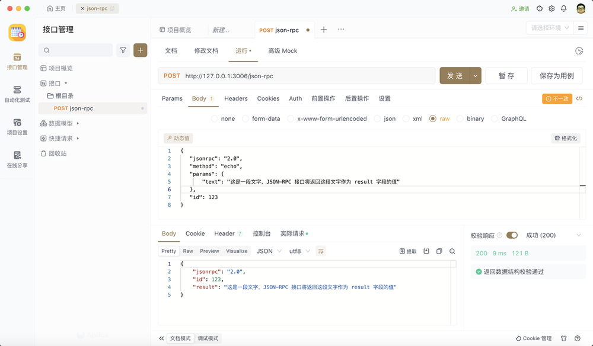Open the filter icon beside the API search box
This screenshot has height=346, width=593.
tap(123, 50)
